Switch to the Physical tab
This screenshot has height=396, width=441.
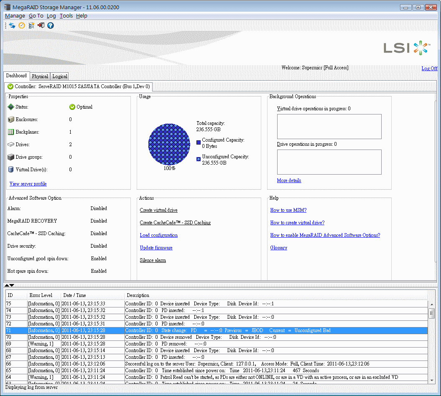tap(40, 76)
